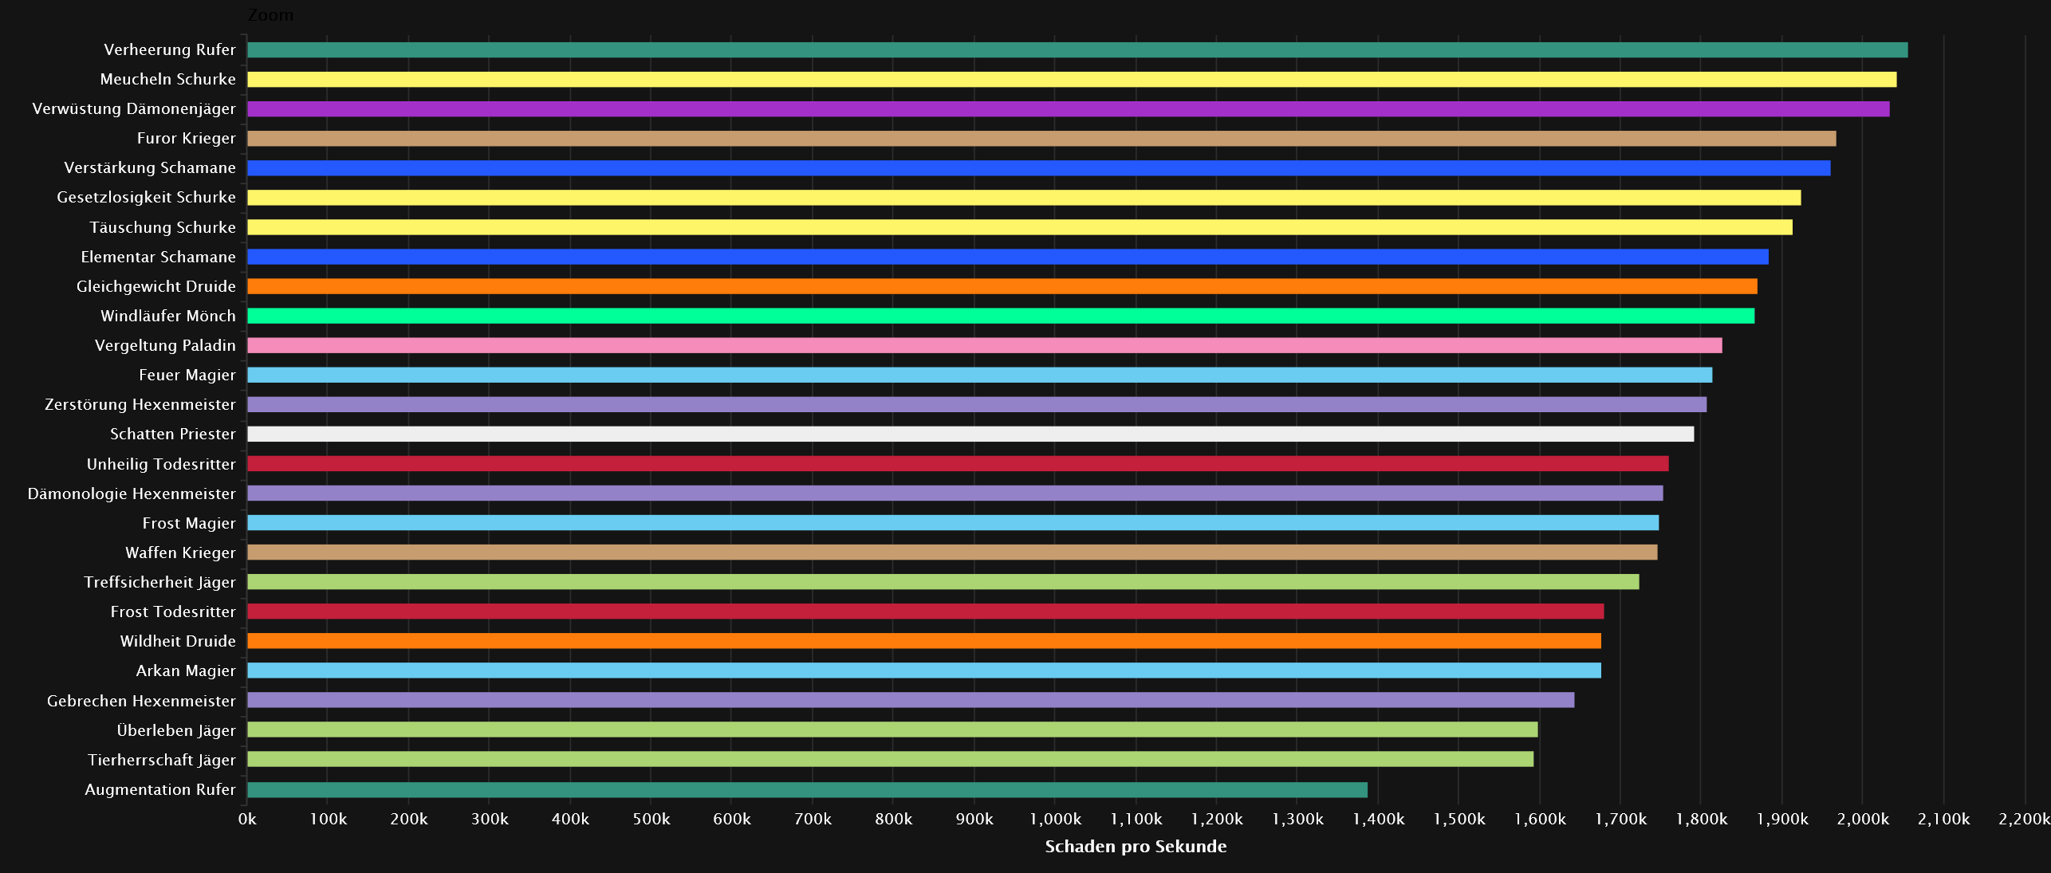Screen dimensions: 2051x873
Task: Select the Frost Magier bar
Action: click(x=953, y=522)
